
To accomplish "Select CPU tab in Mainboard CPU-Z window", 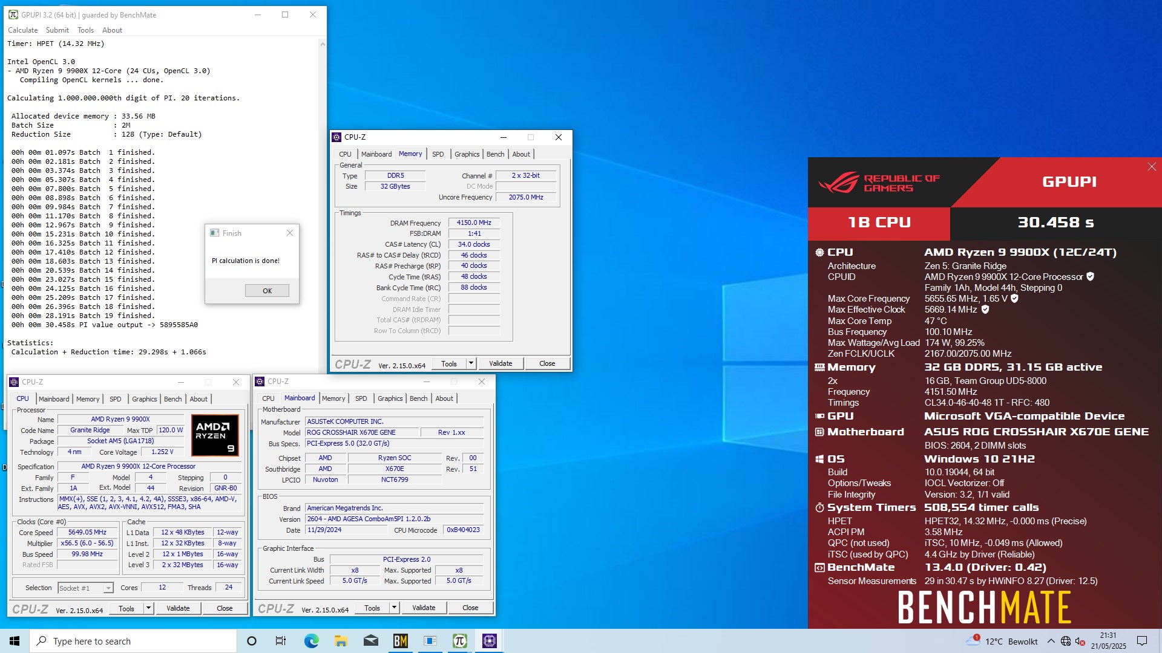I will [x=268, y=398].
